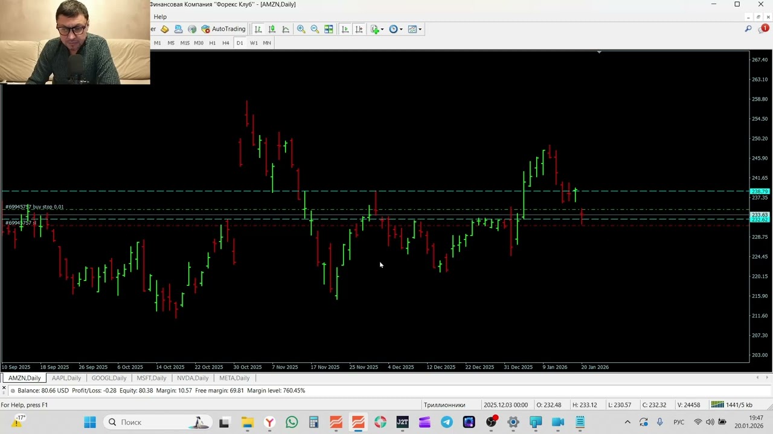Image resolution: width=773 pixels, height=434 pixels.
Task: Zoom in on the chart
Action: 301,29
